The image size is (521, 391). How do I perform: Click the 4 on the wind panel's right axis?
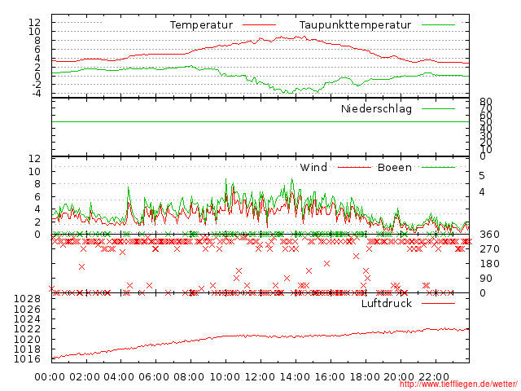(482, 192)
